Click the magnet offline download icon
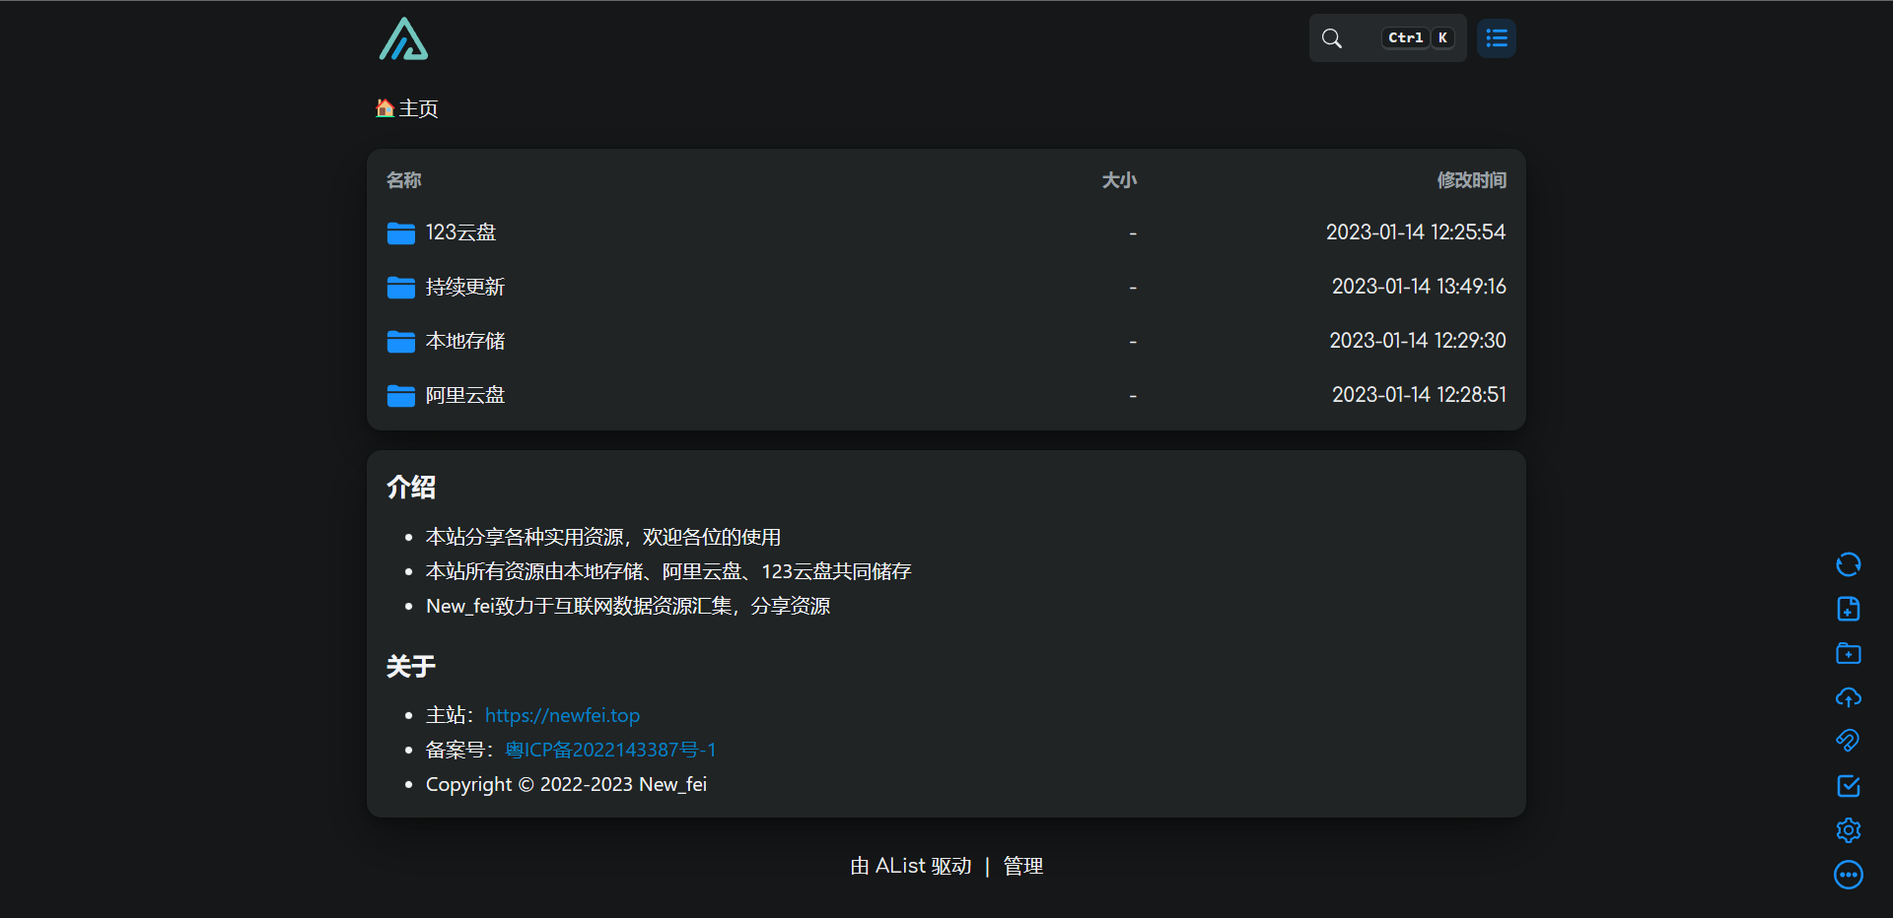The image size is (1893, 918). point(1848,741)
